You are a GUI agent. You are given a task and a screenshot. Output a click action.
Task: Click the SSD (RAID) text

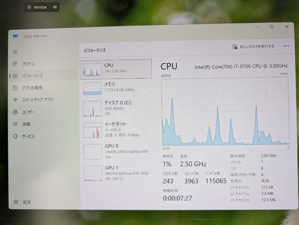point(114,108)
